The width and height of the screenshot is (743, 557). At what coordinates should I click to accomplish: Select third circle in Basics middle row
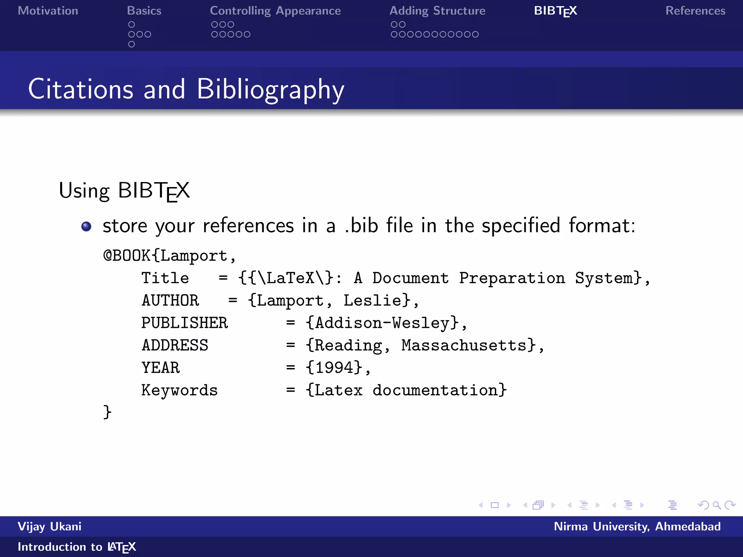[x=148, y=34]
